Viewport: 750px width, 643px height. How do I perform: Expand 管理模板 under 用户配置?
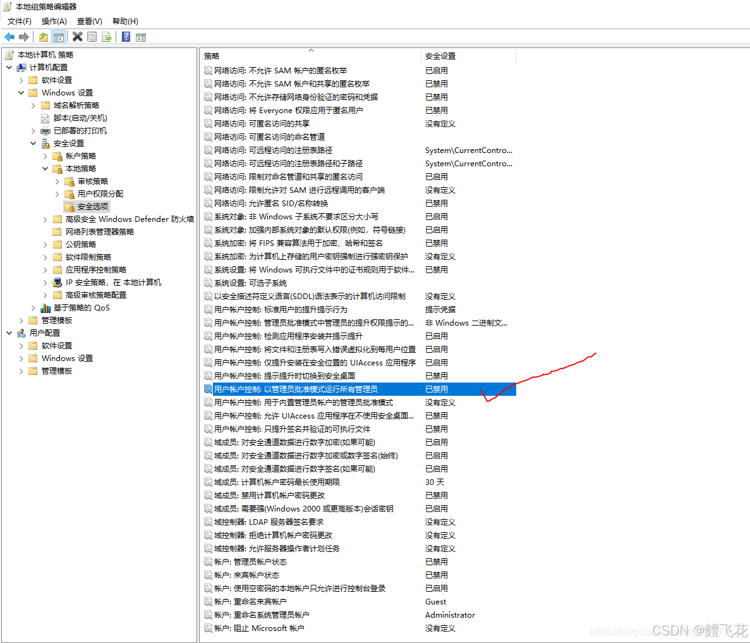pos(21,371)
